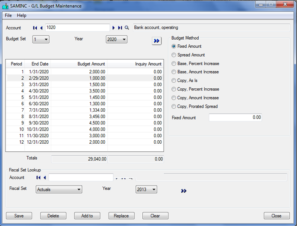The height and width of the screenshot is (226, 297).
Task: Click the Budget Amount column header
Action: click(x=79, y=64)
